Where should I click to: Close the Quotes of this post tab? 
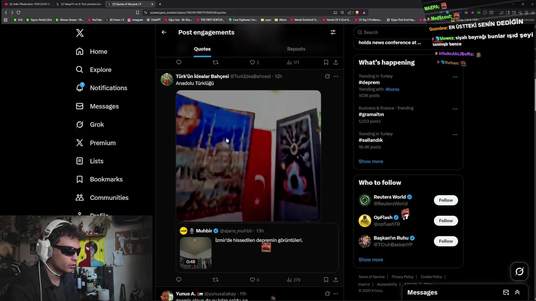(152, 4)
